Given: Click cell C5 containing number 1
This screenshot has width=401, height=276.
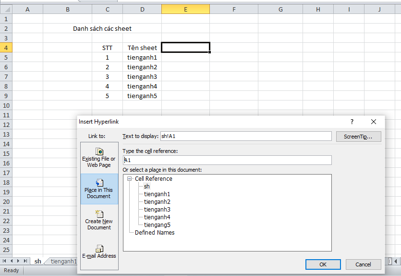Looking at the screenshot, I should click(x=108, y=58).
